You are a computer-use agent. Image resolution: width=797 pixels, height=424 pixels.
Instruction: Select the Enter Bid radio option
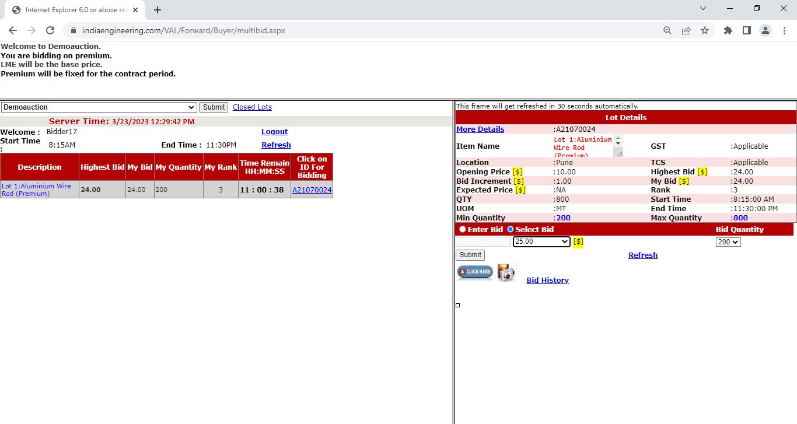tap(463, 230)
